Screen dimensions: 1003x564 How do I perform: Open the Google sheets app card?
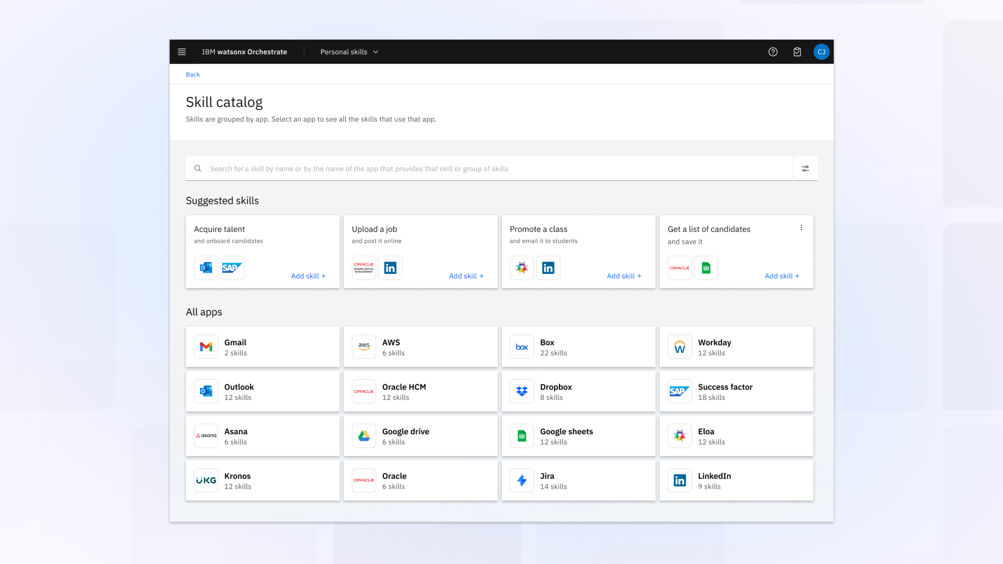(578, 436)
